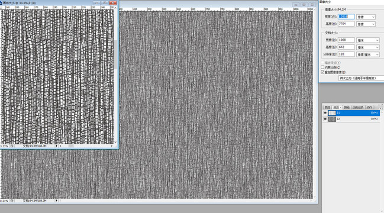Switch to the Layers (图层) tab

[x=327, y=107]
